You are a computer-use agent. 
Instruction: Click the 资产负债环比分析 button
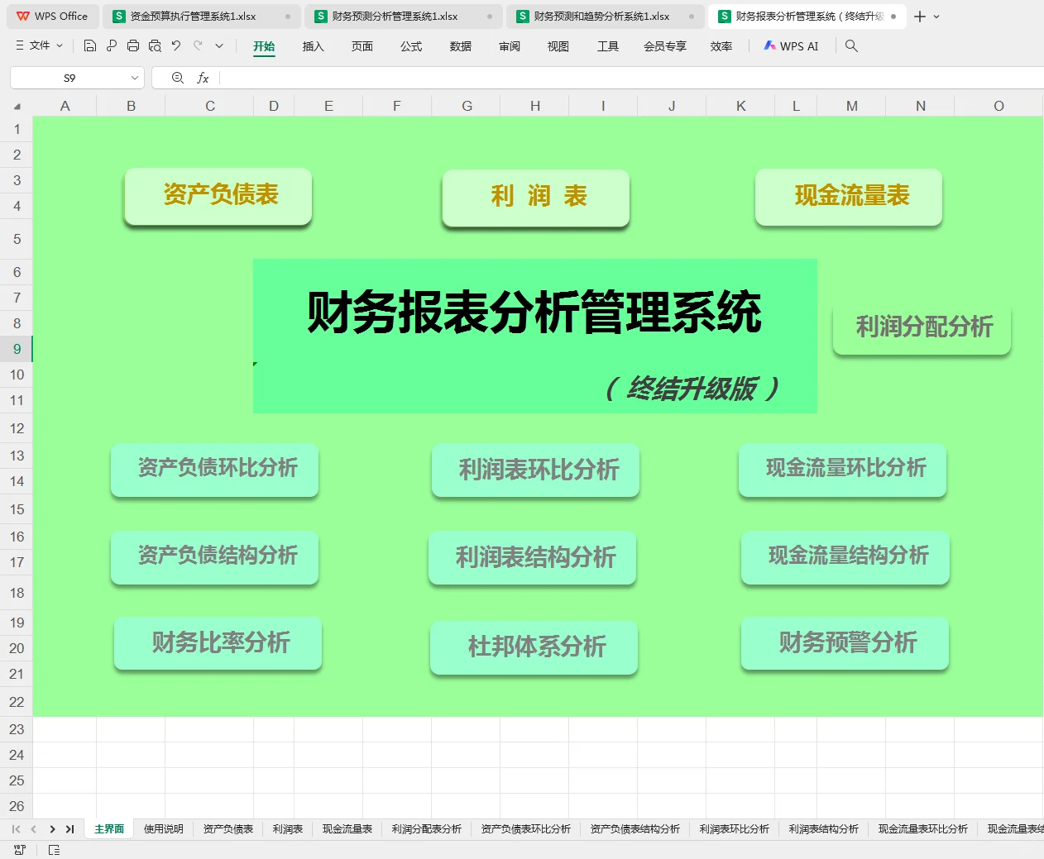(215, 470)
